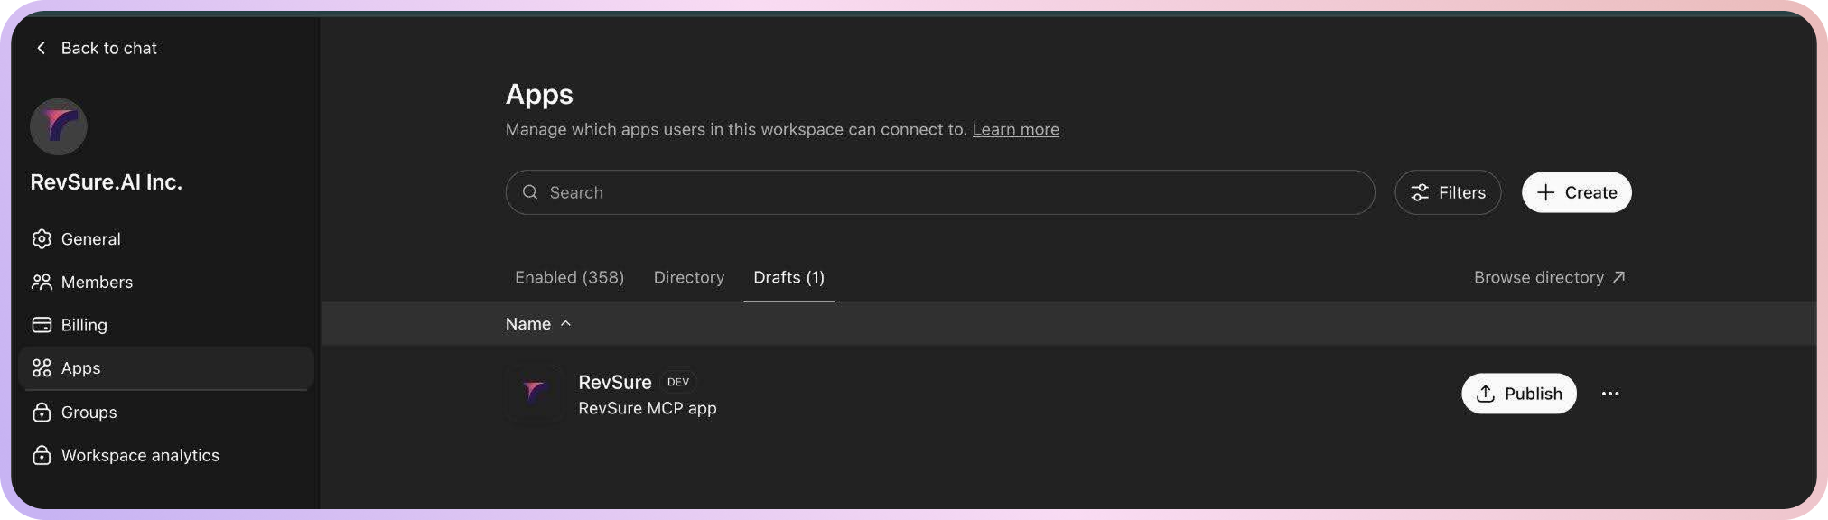Open Billing section
Viewport: 1828px width, 520px height.
pos(166,325)
